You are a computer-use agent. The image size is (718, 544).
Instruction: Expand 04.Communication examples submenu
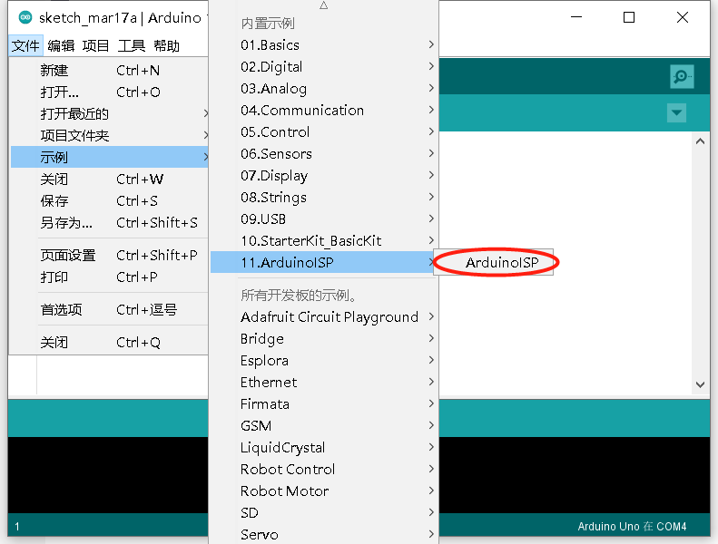coord(324,111)
